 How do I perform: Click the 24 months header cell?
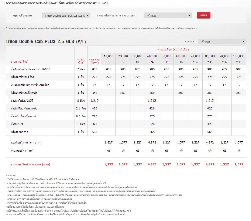152,62
